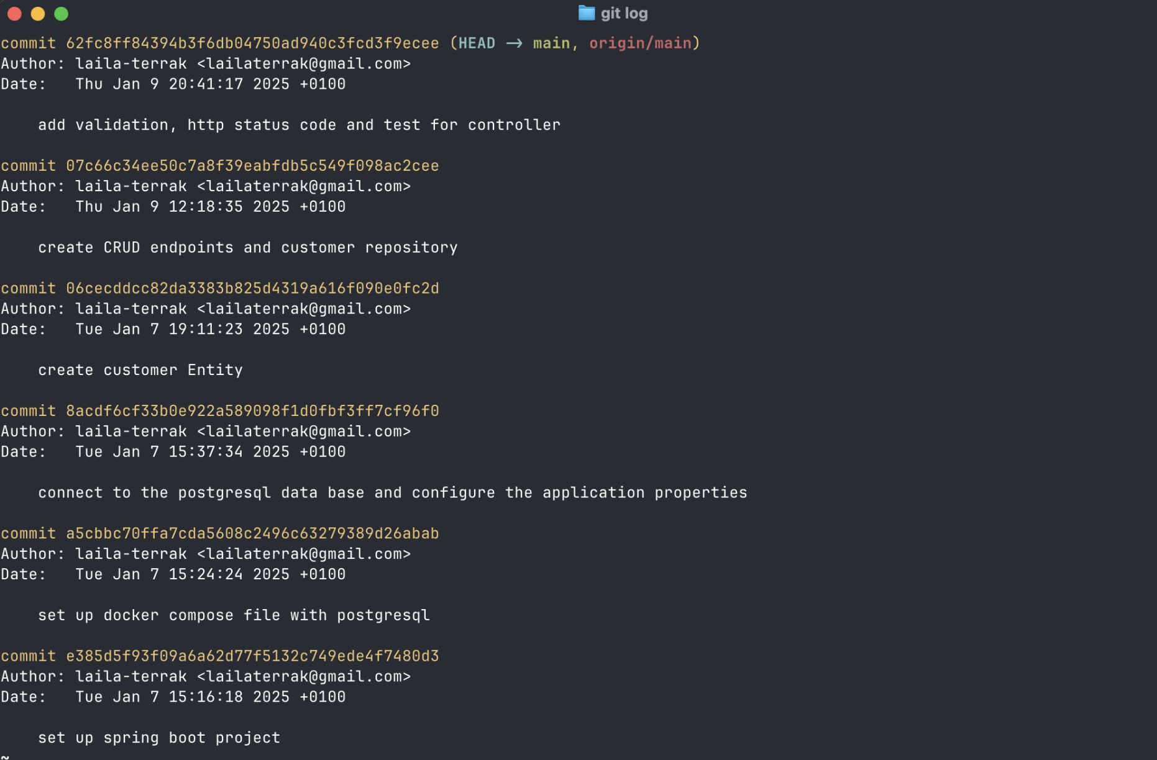
Task: Select the message 'add validation, http status code and test for controller'
Action: point(299,124)
